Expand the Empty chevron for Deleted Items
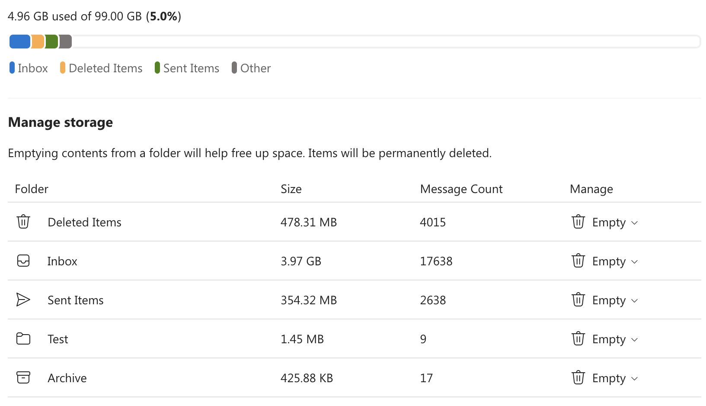Image resolution: width=706 pixels, height=406 pixels. point(635,222)
